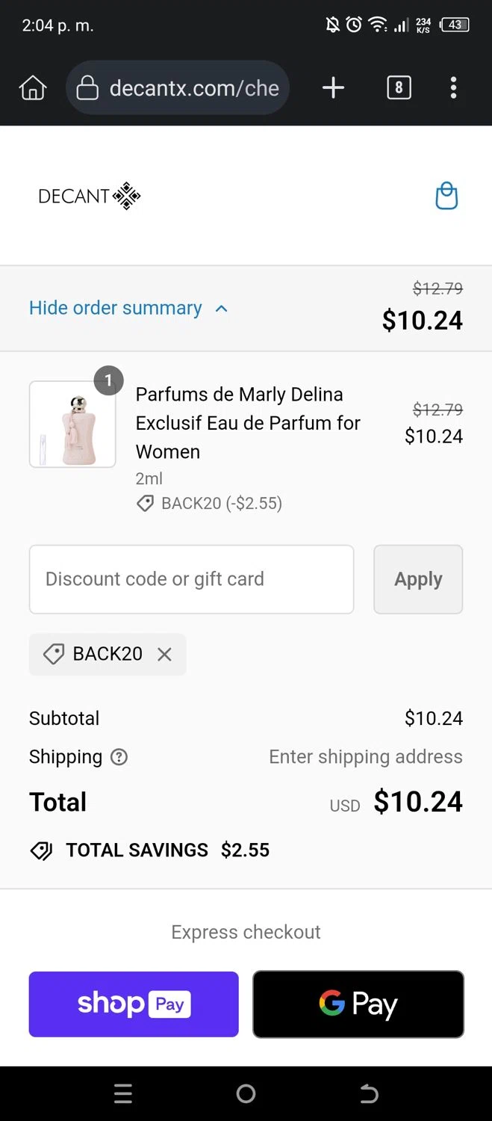The width and height of the screenshot is (492, 1121).
Task: Tap the decantx.com address bar
Action: coord(194,88)
